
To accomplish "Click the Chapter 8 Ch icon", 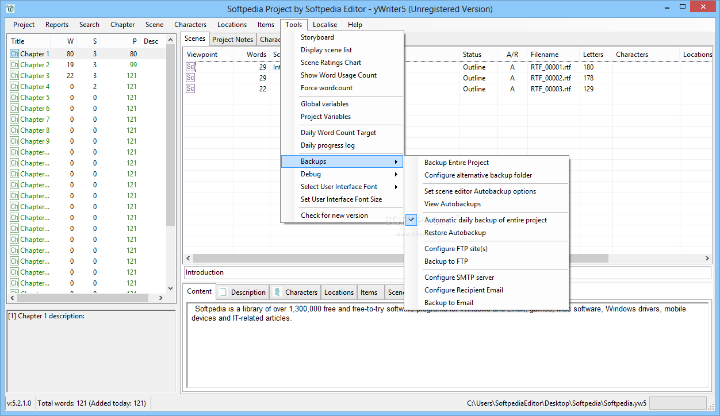I will click(14, 130).
